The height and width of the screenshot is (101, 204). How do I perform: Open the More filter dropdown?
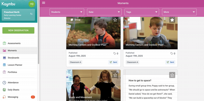(x=179, y=12)
